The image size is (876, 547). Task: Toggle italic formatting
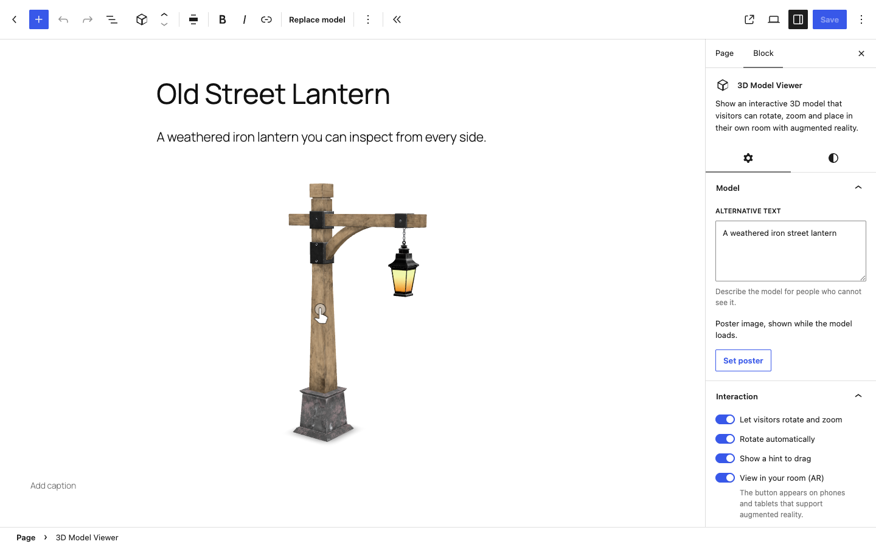[x=245, y=19]
